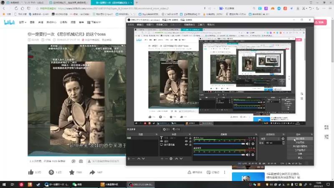Screen dimensions: 334x188
Task: Lock the Display Capture source
Action: click(190, 145)
